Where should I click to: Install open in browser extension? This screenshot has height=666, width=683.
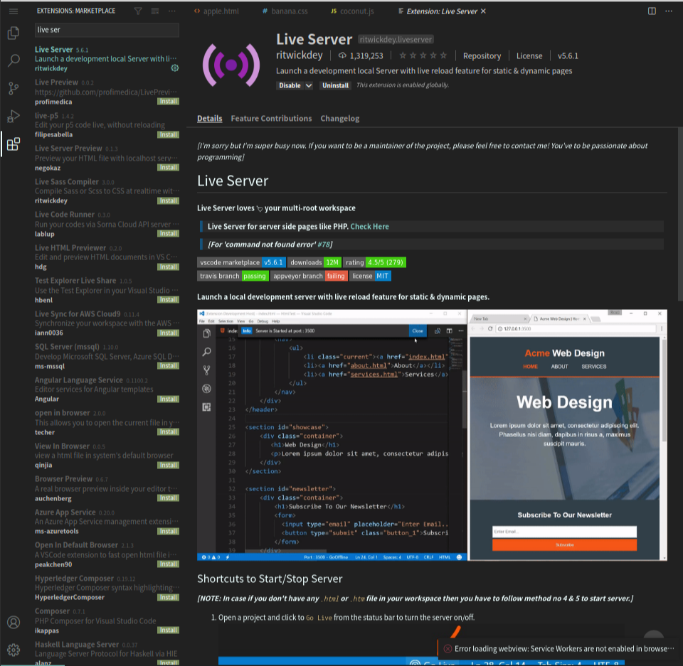(x=168, y=432)
